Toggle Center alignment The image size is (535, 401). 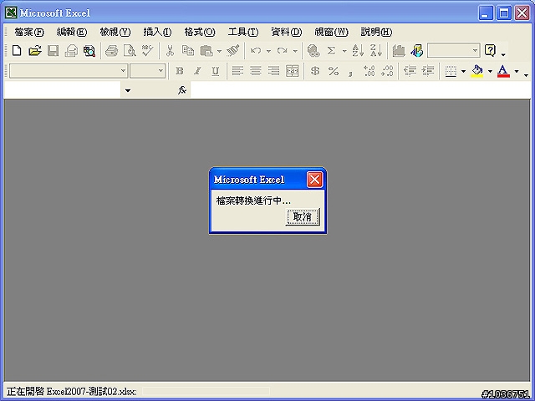coord(256,71)
